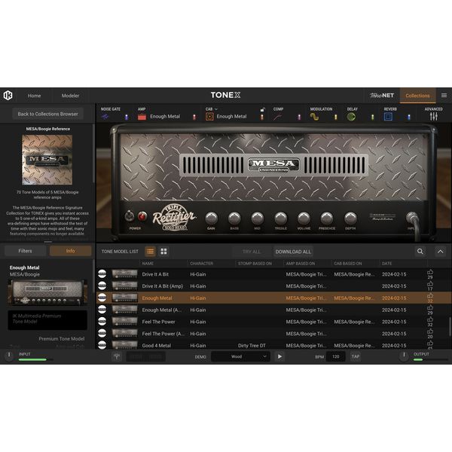Select the red Amp block icon

(x=142, y=117)
